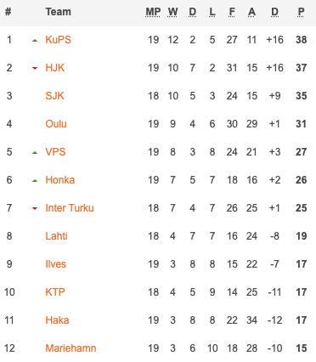Open the KuPS team link
The image size is (316, 362).
click(x=58, y=40)
